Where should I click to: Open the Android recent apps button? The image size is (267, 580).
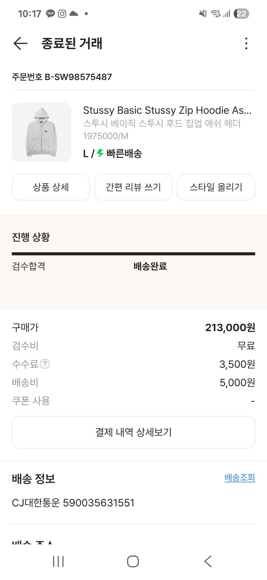click(x=58, y=561)
